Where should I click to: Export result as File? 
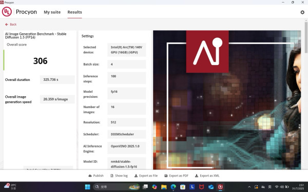146,176
